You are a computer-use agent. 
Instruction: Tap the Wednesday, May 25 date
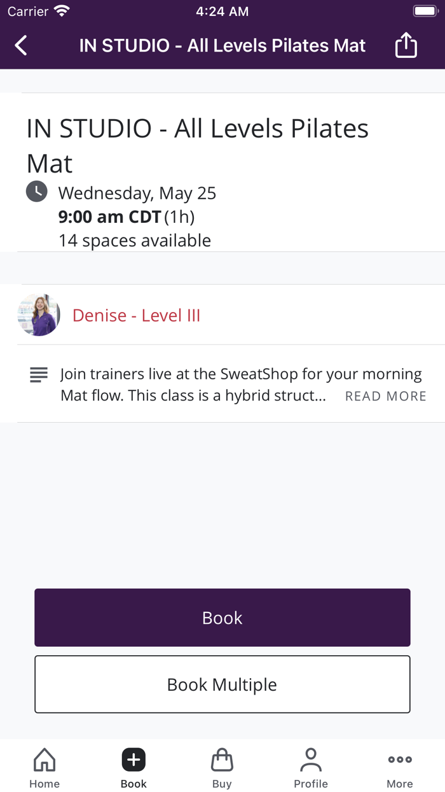click(x=137, y=193)
